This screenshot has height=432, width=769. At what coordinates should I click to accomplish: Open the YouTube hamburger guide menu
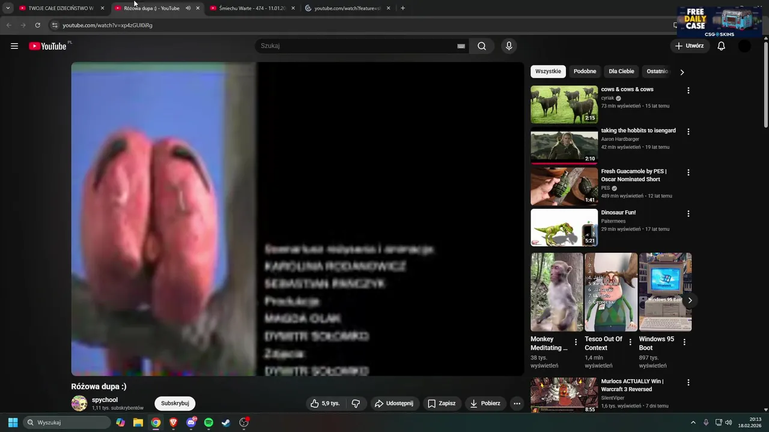[x=14, y=46]
